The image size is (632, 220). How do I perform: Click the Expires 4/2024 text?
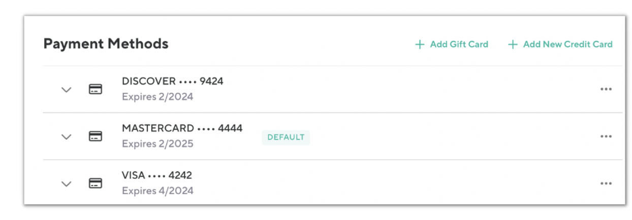coord(157,191)
